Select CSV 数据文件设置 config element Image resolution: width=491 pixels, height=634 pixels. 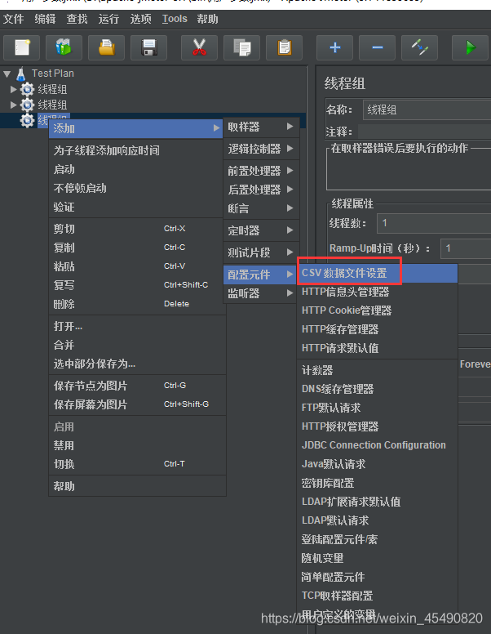pos(378,274)
